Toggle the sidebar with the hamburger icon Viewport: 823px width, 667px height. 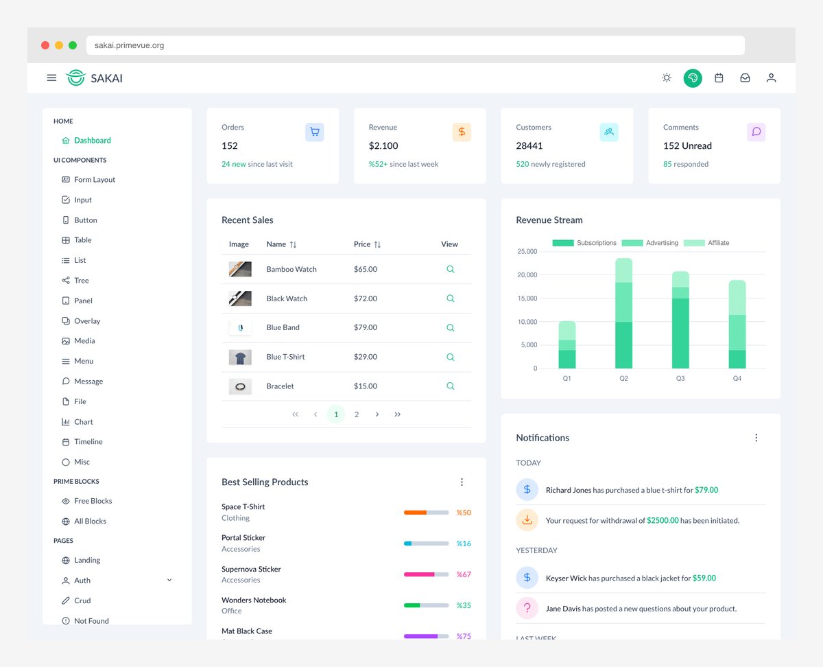(51, 78)
